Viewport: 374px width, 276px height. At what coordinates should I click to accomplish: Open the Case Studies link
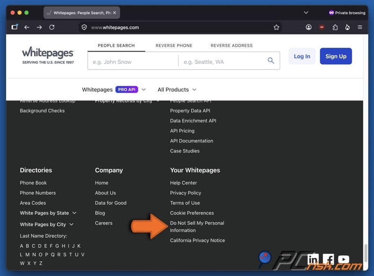click(185, 151)
